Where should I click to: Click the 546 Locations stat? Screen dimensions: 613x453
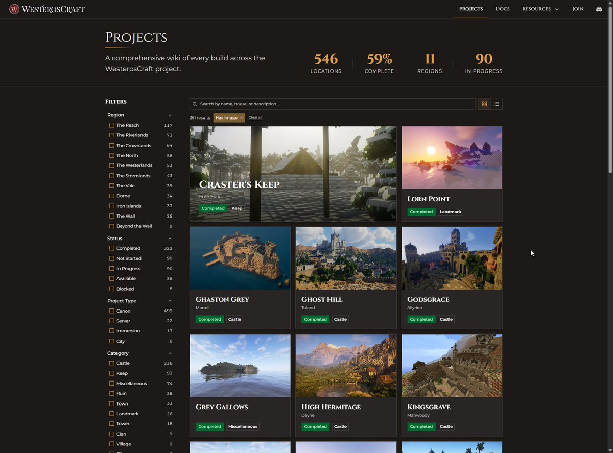pos(326,63)
